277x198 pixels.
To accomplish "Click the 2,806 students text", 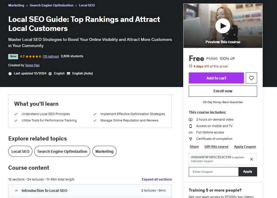I will tap(72, 56).
